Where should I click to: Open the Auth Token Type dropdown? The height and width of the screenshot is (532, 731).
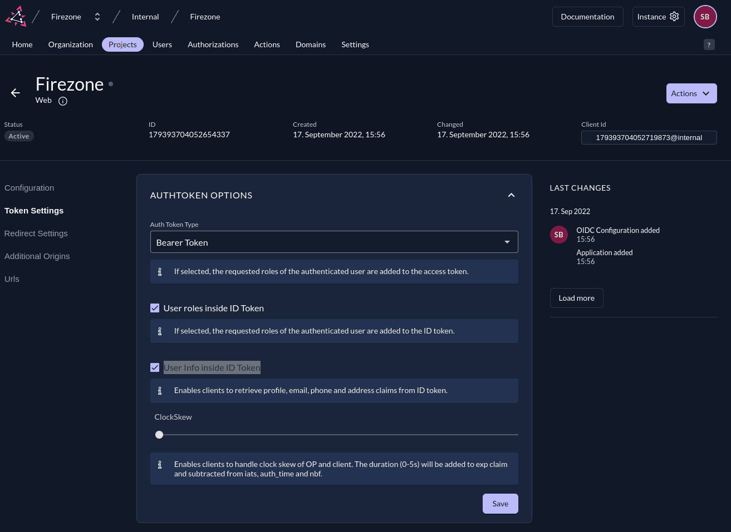click(x=334, y=242)
